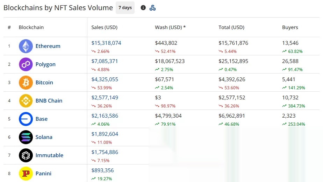Click Base wash value $4,799,304
Viewport: 323px width, 182px height.
click(168, 115)
